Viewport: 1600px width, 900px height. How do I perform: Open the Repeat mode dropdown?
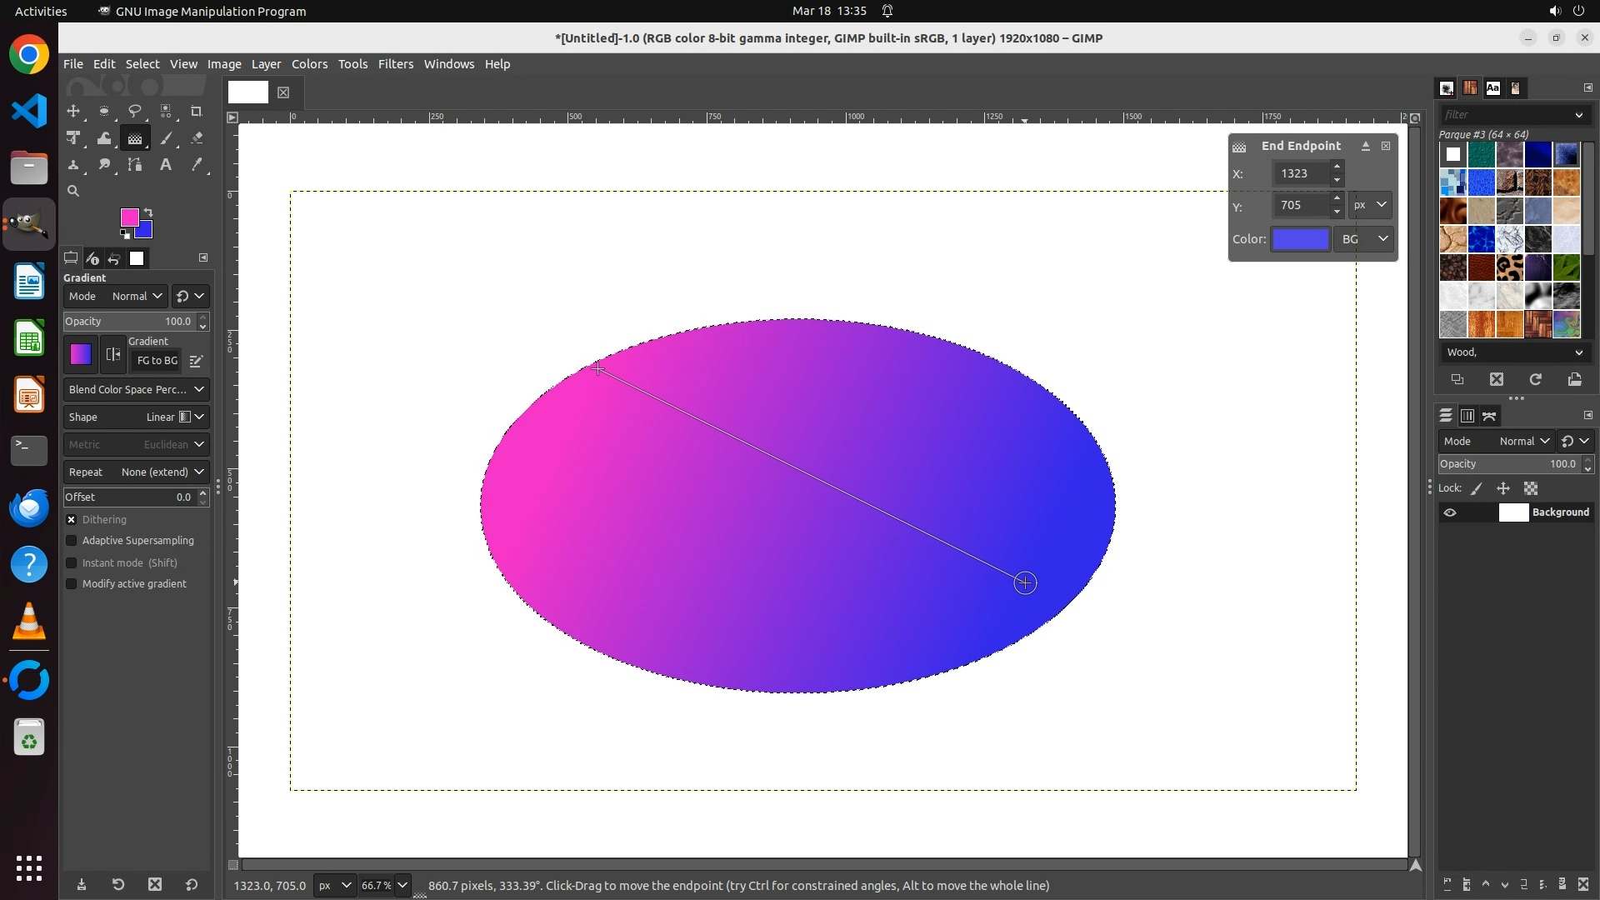[136, 472]
